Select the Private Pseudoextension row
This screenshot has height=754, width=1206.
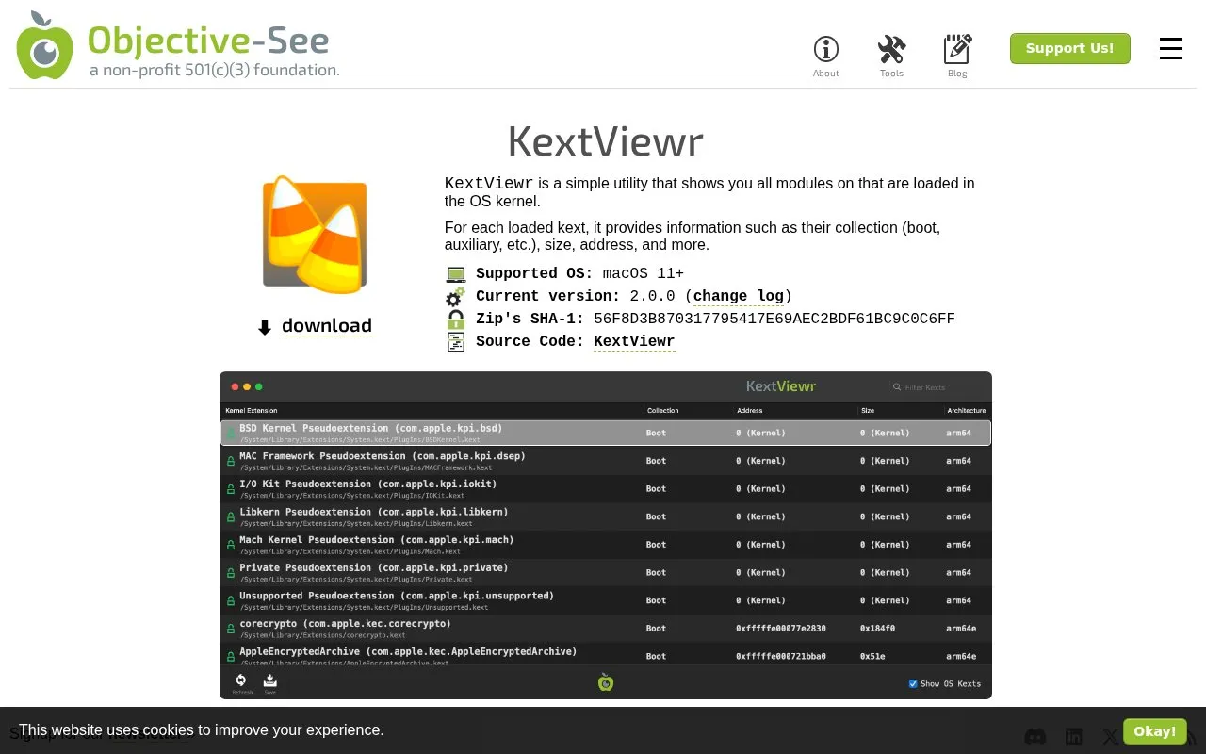tap(606, 572)
